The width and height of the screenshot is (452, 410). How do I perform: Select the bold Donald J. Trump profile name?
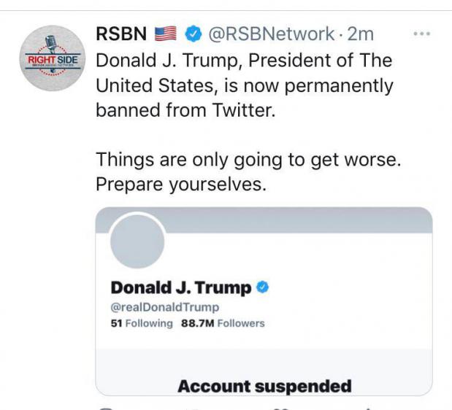tap(180, 287)
